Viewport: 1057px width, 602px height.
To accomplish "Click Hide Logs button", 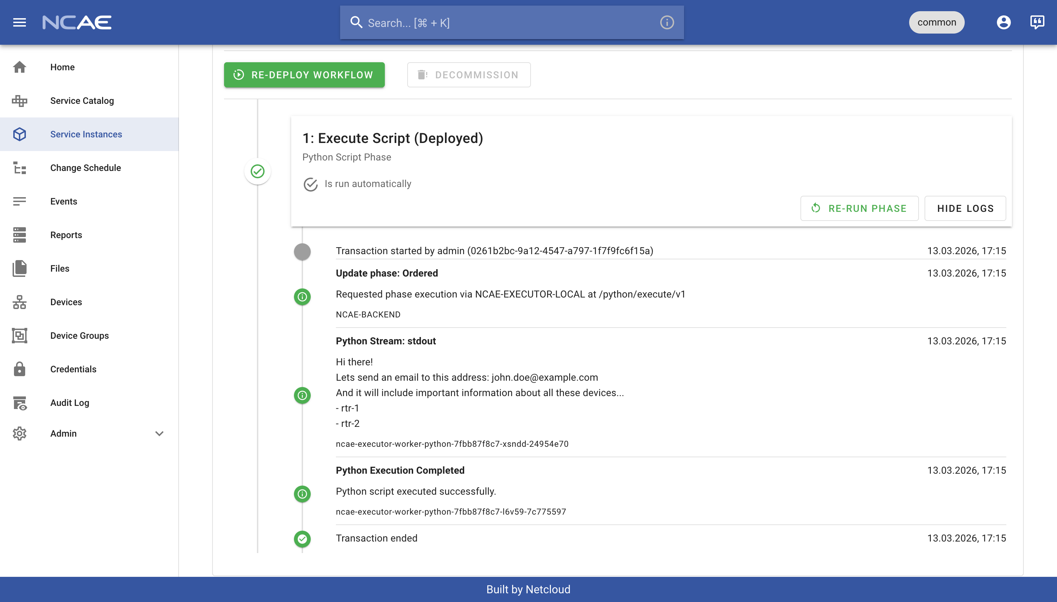I will tap(965, 208).
